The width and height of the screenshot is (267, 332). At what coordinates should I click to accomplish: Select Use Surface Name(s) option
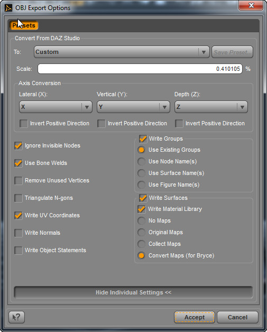coord(141,173)
